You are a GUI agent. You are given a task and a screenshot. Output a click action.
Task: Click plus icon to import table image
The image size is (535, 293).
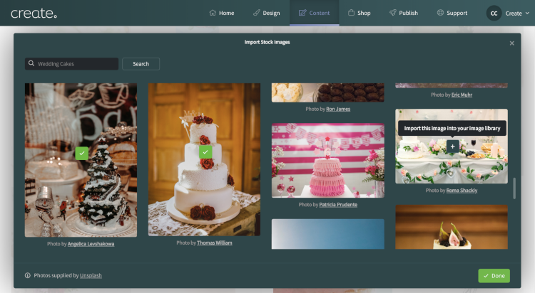452,146
